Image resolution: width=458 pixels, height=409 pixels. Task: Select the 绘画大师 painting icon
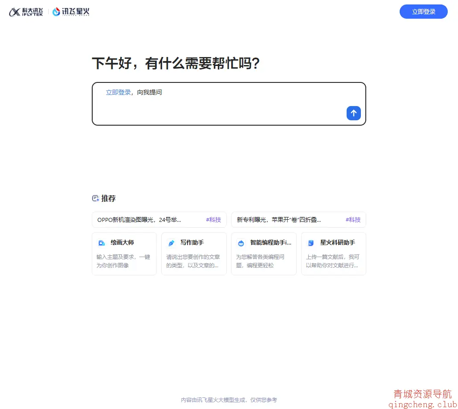[x=102, y=242]
